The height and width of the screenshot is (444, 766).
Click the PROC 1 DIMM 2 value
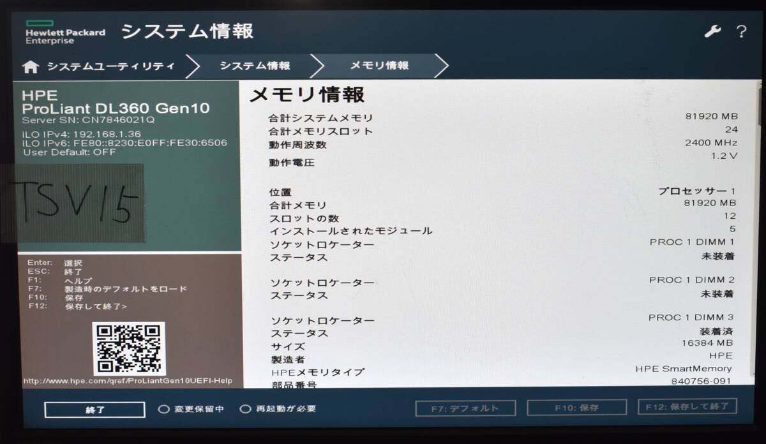[692, 280]
